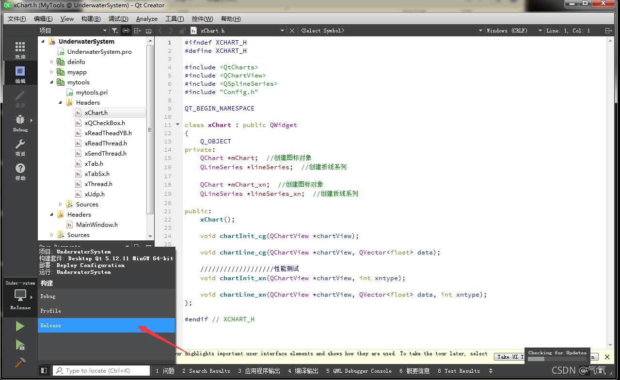Screen dimensions: 620x380
Task: Open the 编辑(E) menu
Action: pos(43,19)
